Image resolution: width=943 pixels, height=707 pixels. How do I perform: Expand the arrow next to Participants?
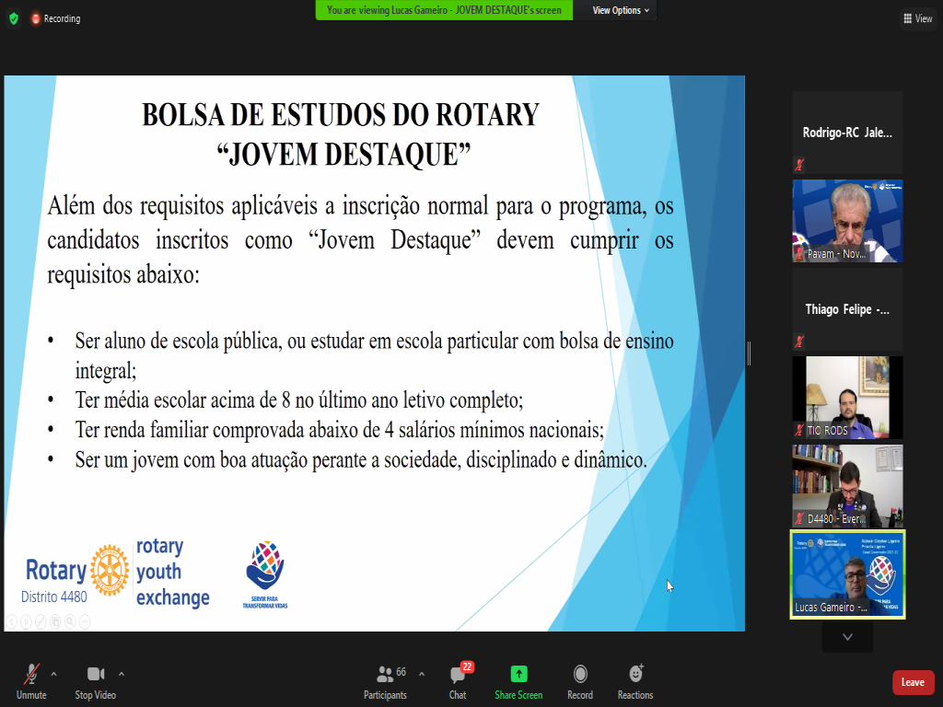coord(422,674)
